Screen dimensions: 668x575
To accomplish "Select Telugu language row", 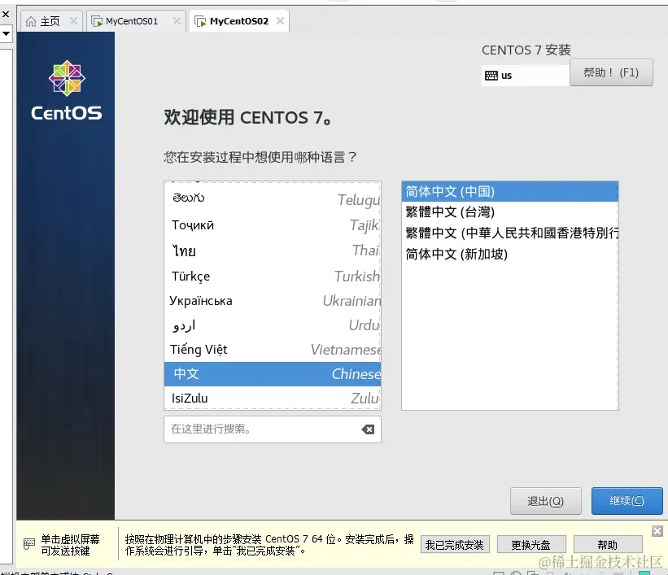I will 273,199.
